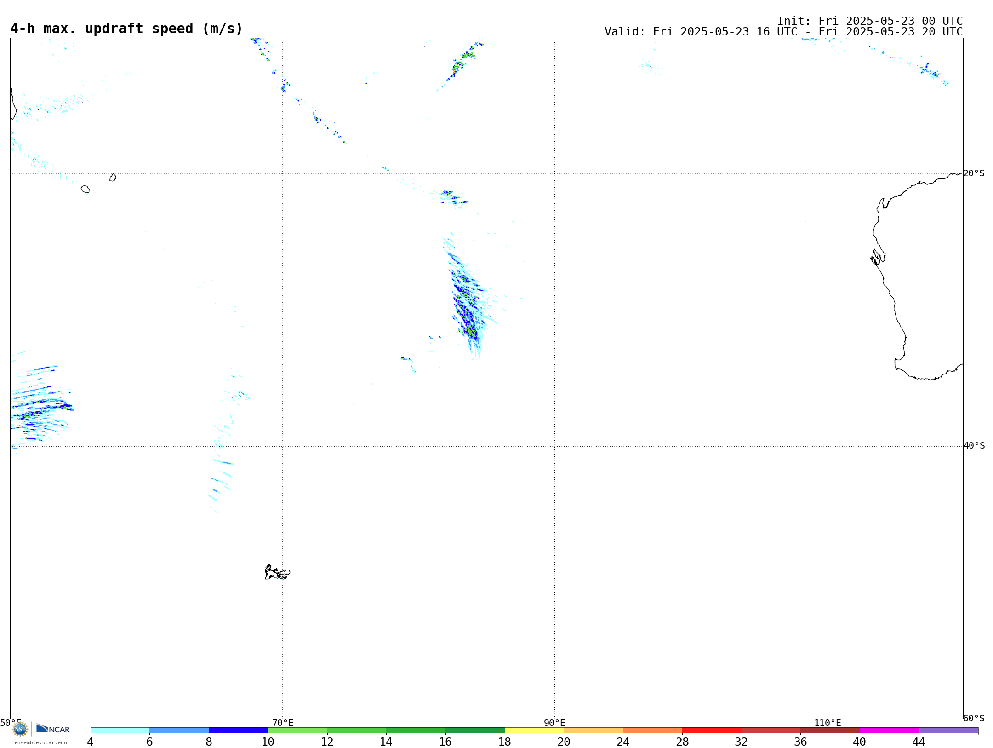
Task: Click the colorbar tick label 44
Action: [x=919, y=742]
